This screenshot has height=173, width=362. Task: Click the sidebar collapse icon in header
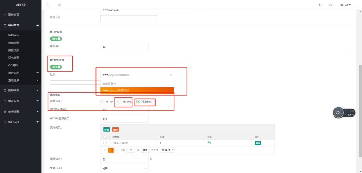click(x=49, y=5)
